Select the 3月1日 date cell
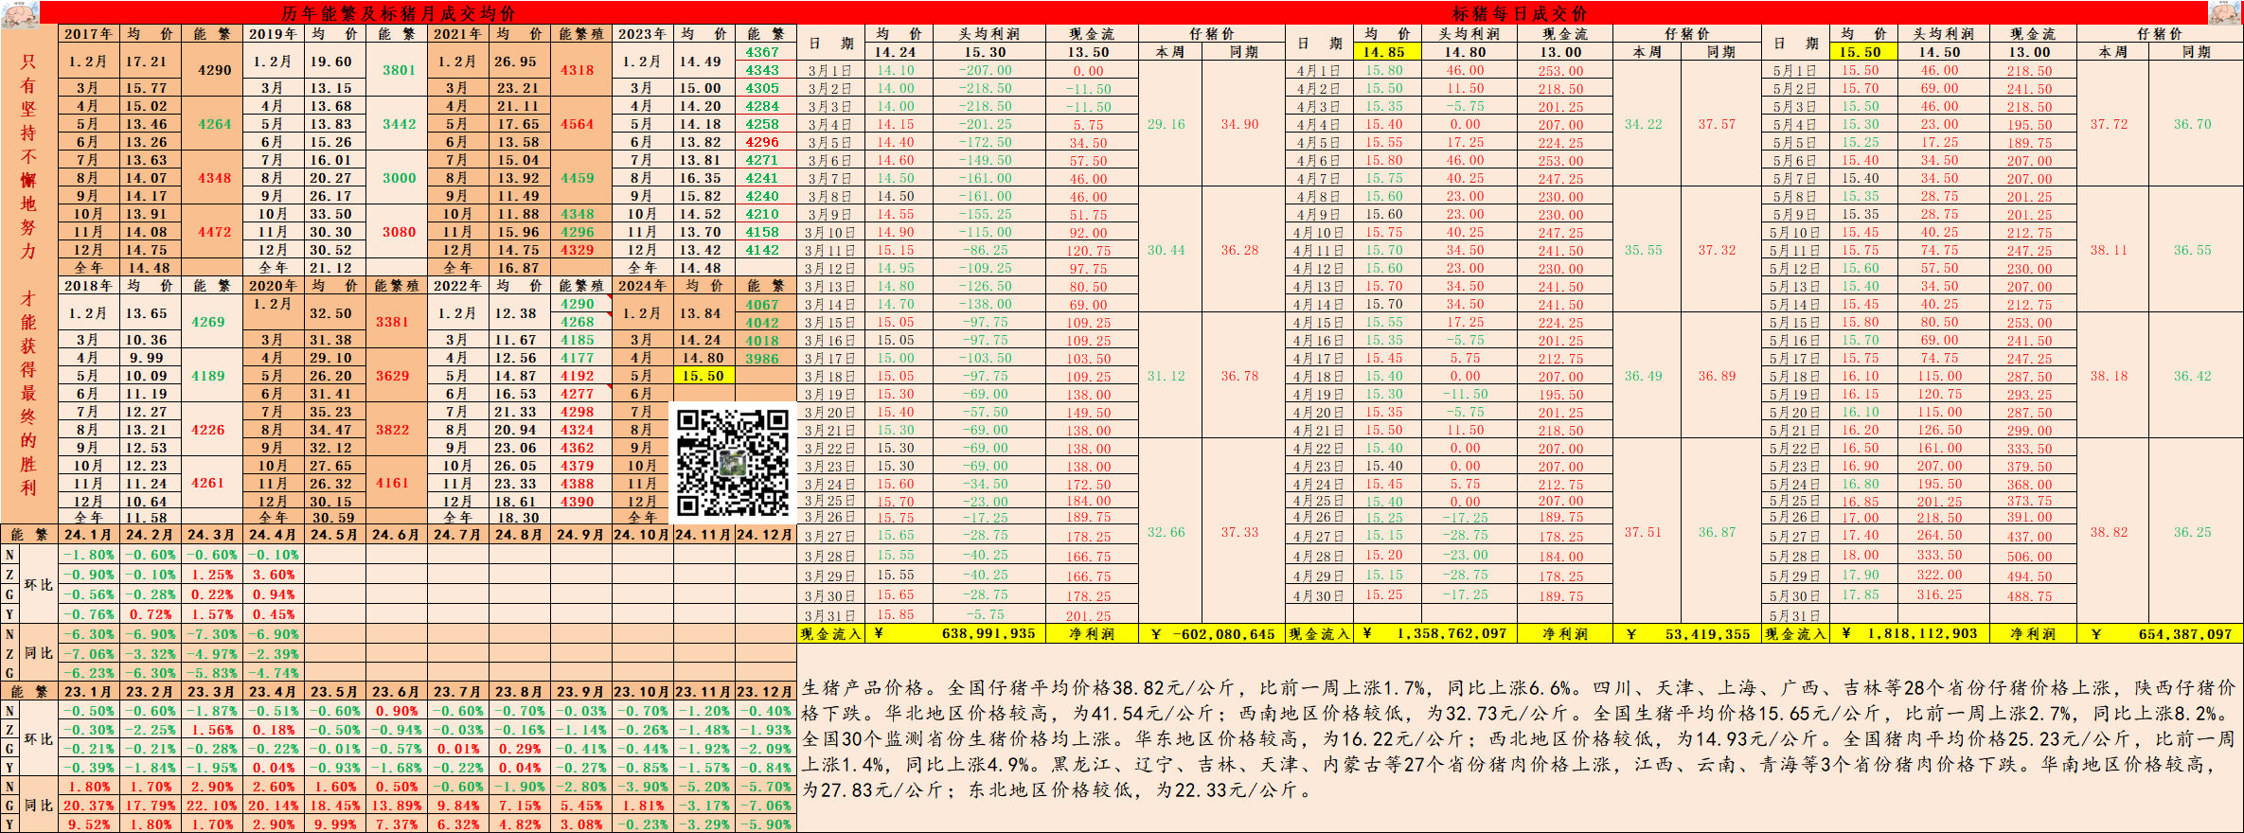This screenshot has height=833, width=2244. click(x=829, y=70)
